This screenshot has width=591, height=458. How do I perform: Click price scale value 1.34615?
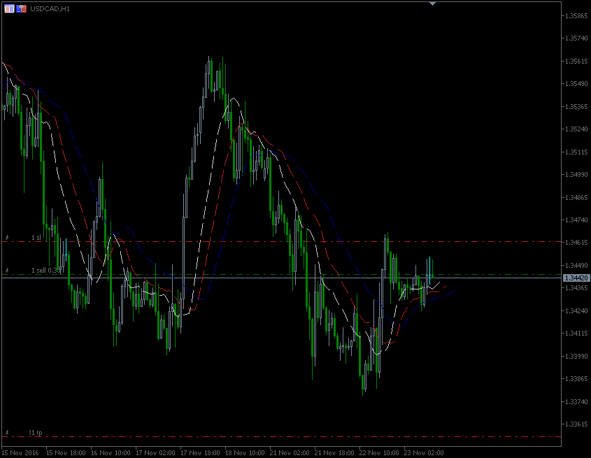point(576,243)
